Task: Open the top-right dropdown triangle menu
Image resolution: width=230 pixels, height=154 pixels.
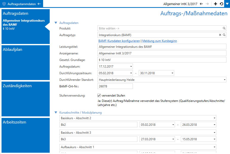Action: pos(227,4)
